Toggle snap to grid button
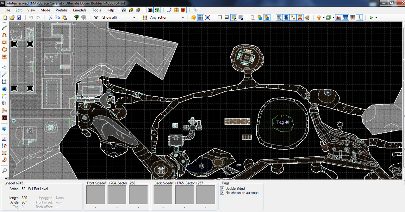 click(279, 17)
